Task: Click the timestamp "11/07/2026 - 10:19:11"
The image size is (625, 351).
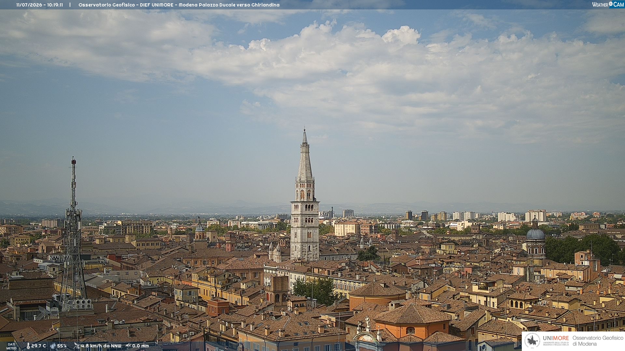Action: tap(40, 5)
